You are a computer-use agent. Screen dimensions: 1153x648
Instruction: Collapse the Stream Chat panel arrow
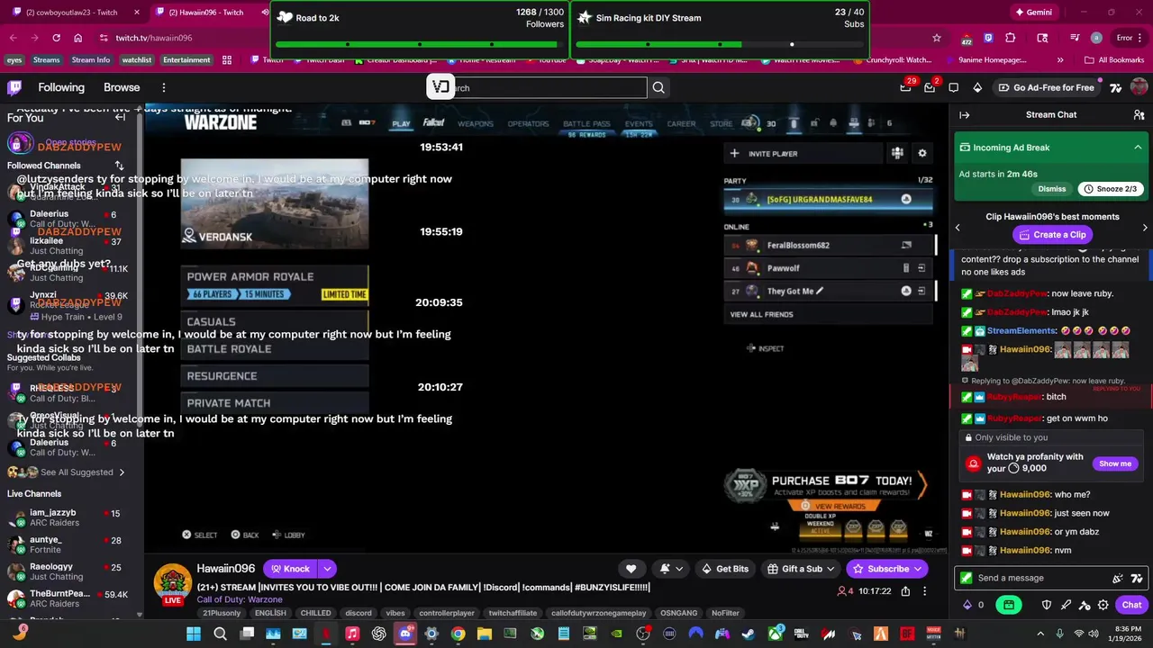[x=964, y=115]
